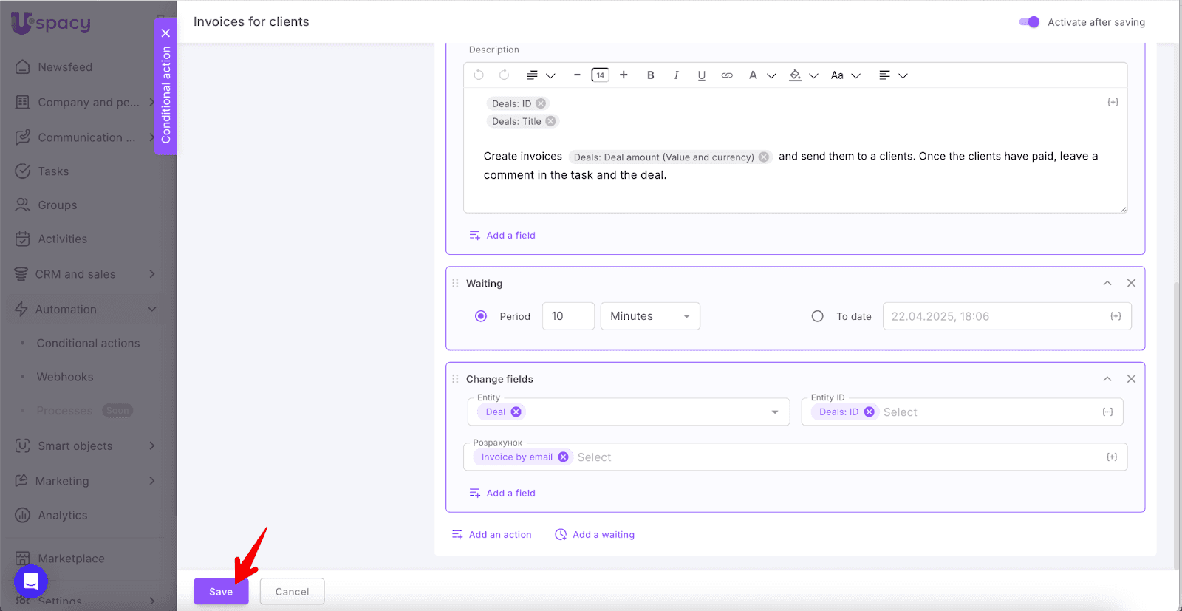Click Add an action link

492,535
